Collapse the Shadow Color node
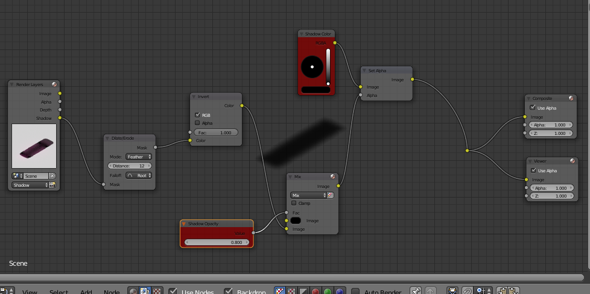590x294 pixels. click(302, 34)
